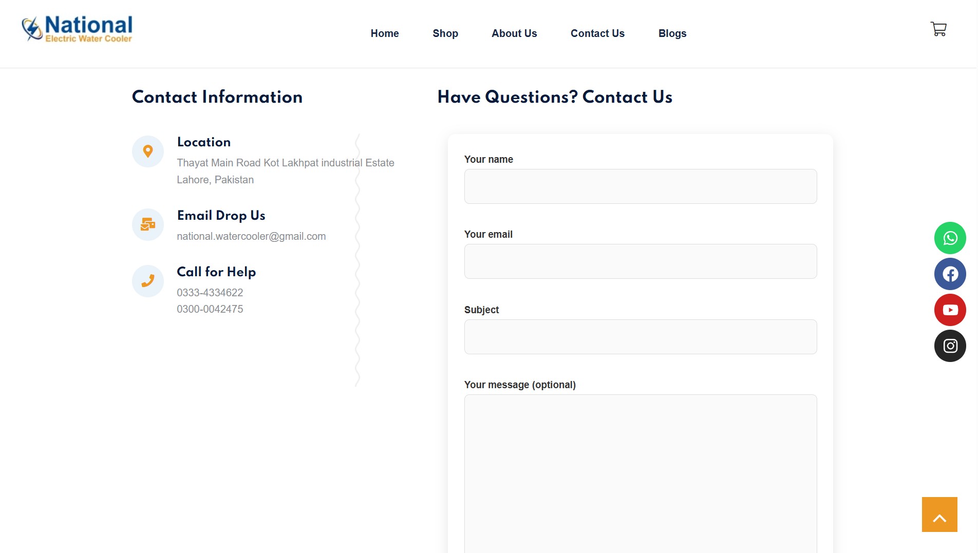Screen dimensions: 978x553
Task: Click the phone handset icon
Action: [x=148, y=281]
